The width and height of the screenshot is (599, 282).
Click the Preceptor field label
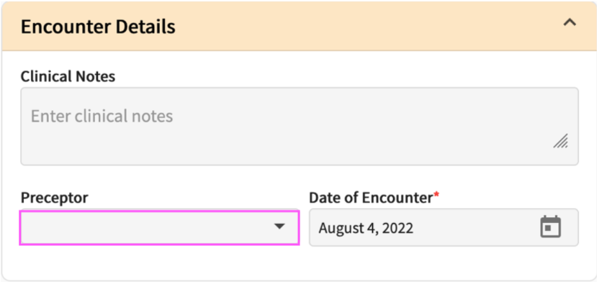54,198
